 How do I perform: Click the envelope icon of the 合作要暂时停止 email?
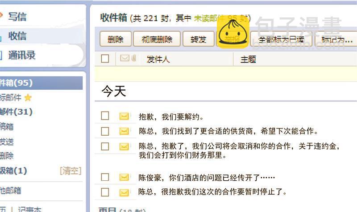coord(124,192)
